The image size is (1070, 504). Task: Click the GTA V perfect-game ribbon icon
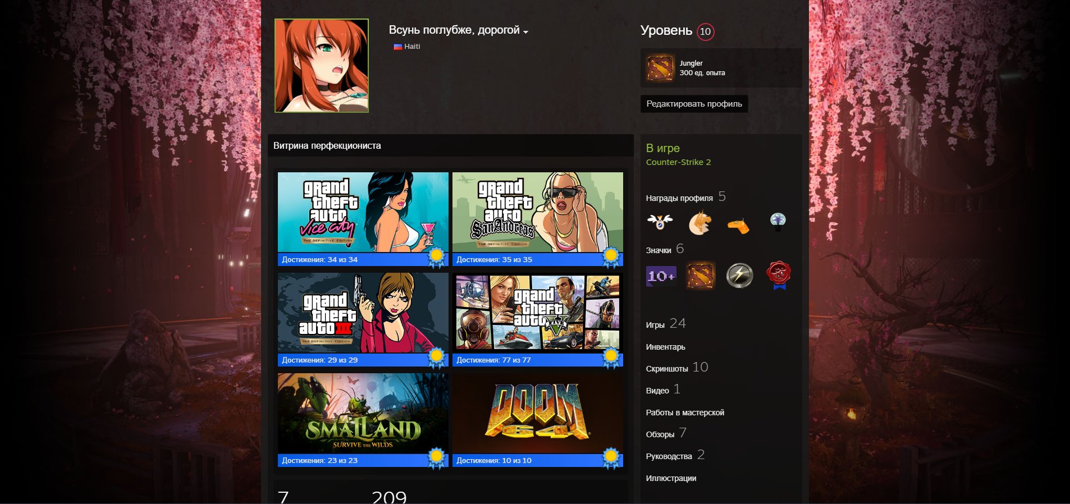[x=611, y=358]
